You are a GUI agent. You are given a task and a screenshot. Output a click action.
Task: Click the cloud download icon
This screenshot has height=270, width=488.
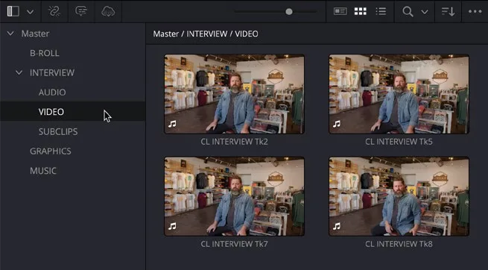coord(108,11)
